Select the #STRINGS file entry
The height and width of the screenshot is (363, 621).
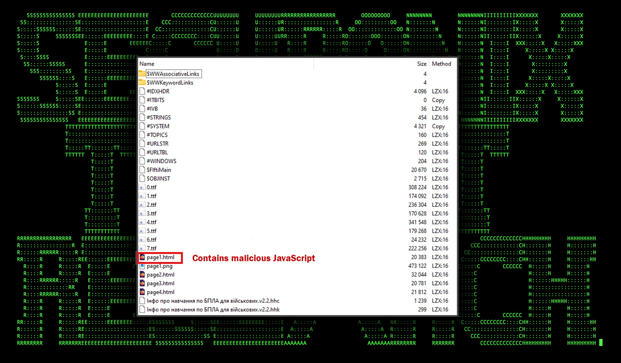(159, 117)
